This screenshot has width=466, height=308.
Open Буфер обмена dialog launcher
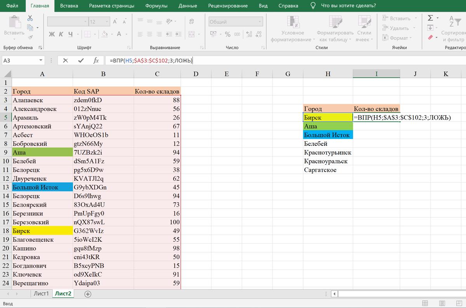click(x=41, y=48)
